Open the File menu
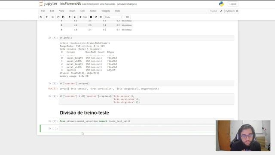Screen dimensions: 275x155 (x=43, y=11)
